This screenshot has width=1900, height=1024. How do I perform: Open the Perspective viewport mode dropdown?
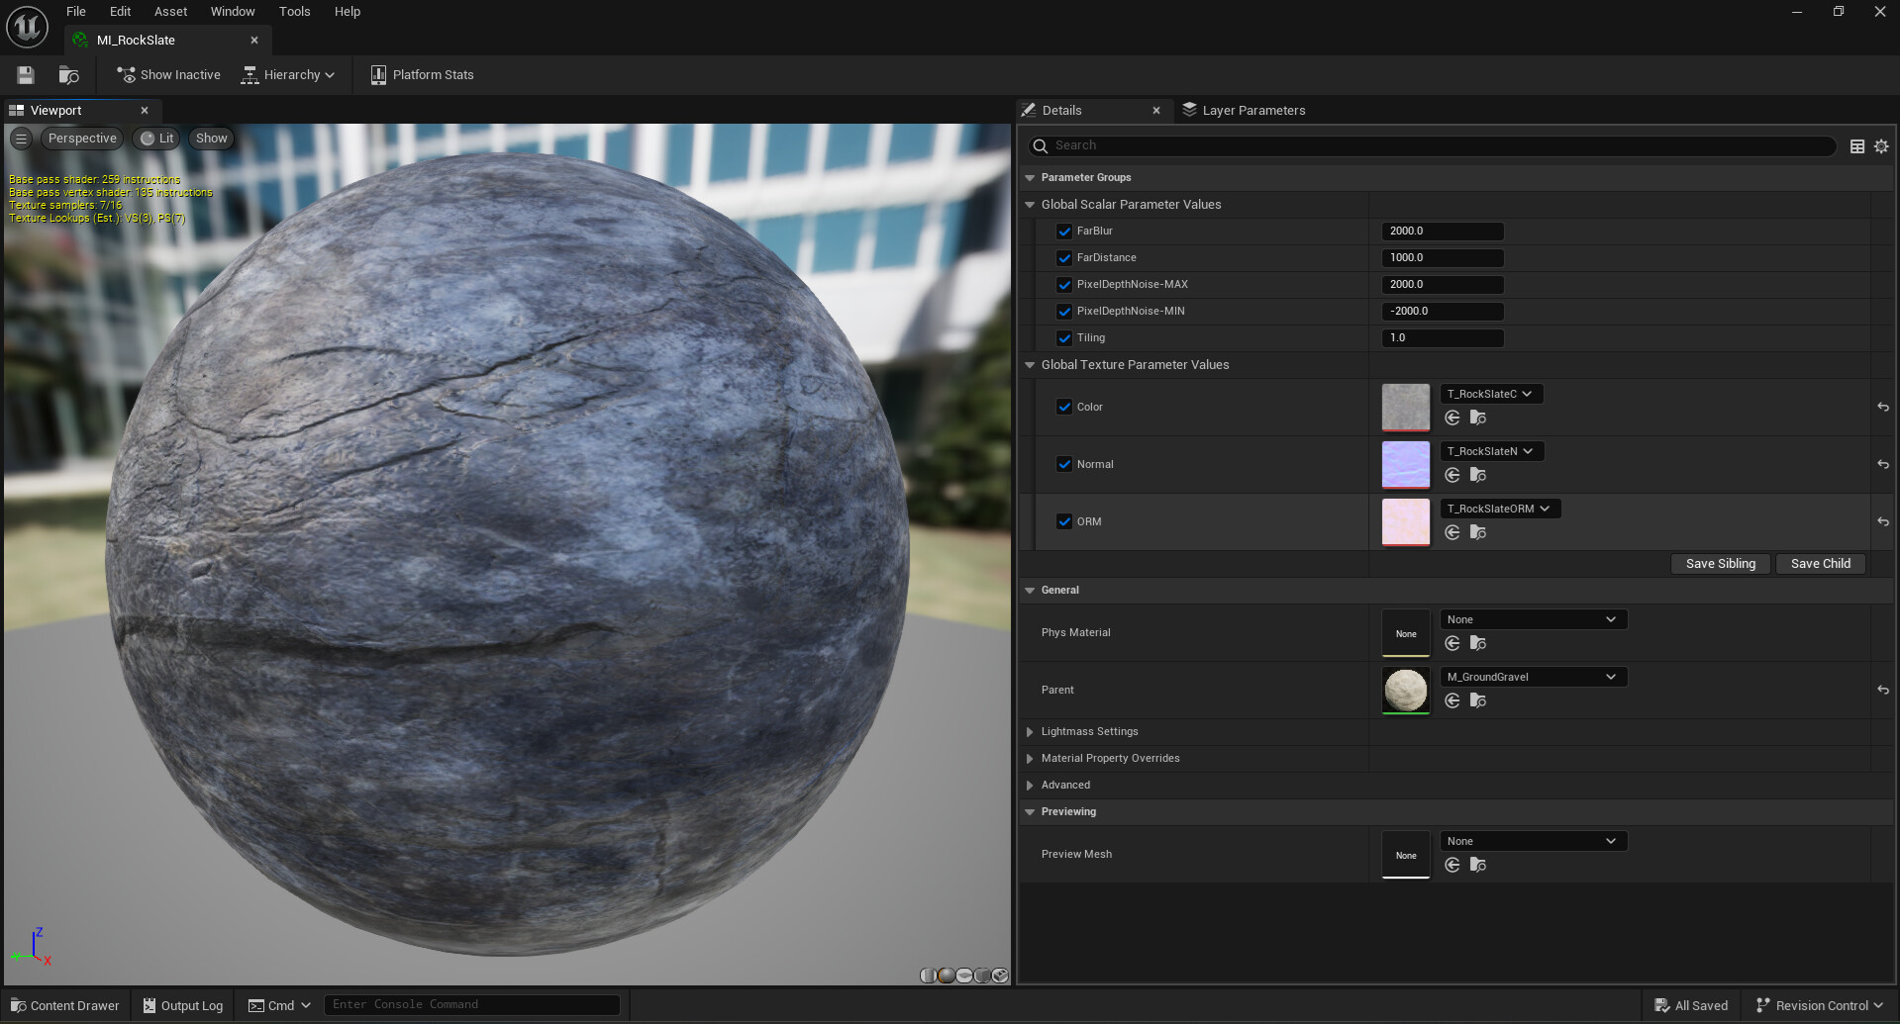click(82, 138)
